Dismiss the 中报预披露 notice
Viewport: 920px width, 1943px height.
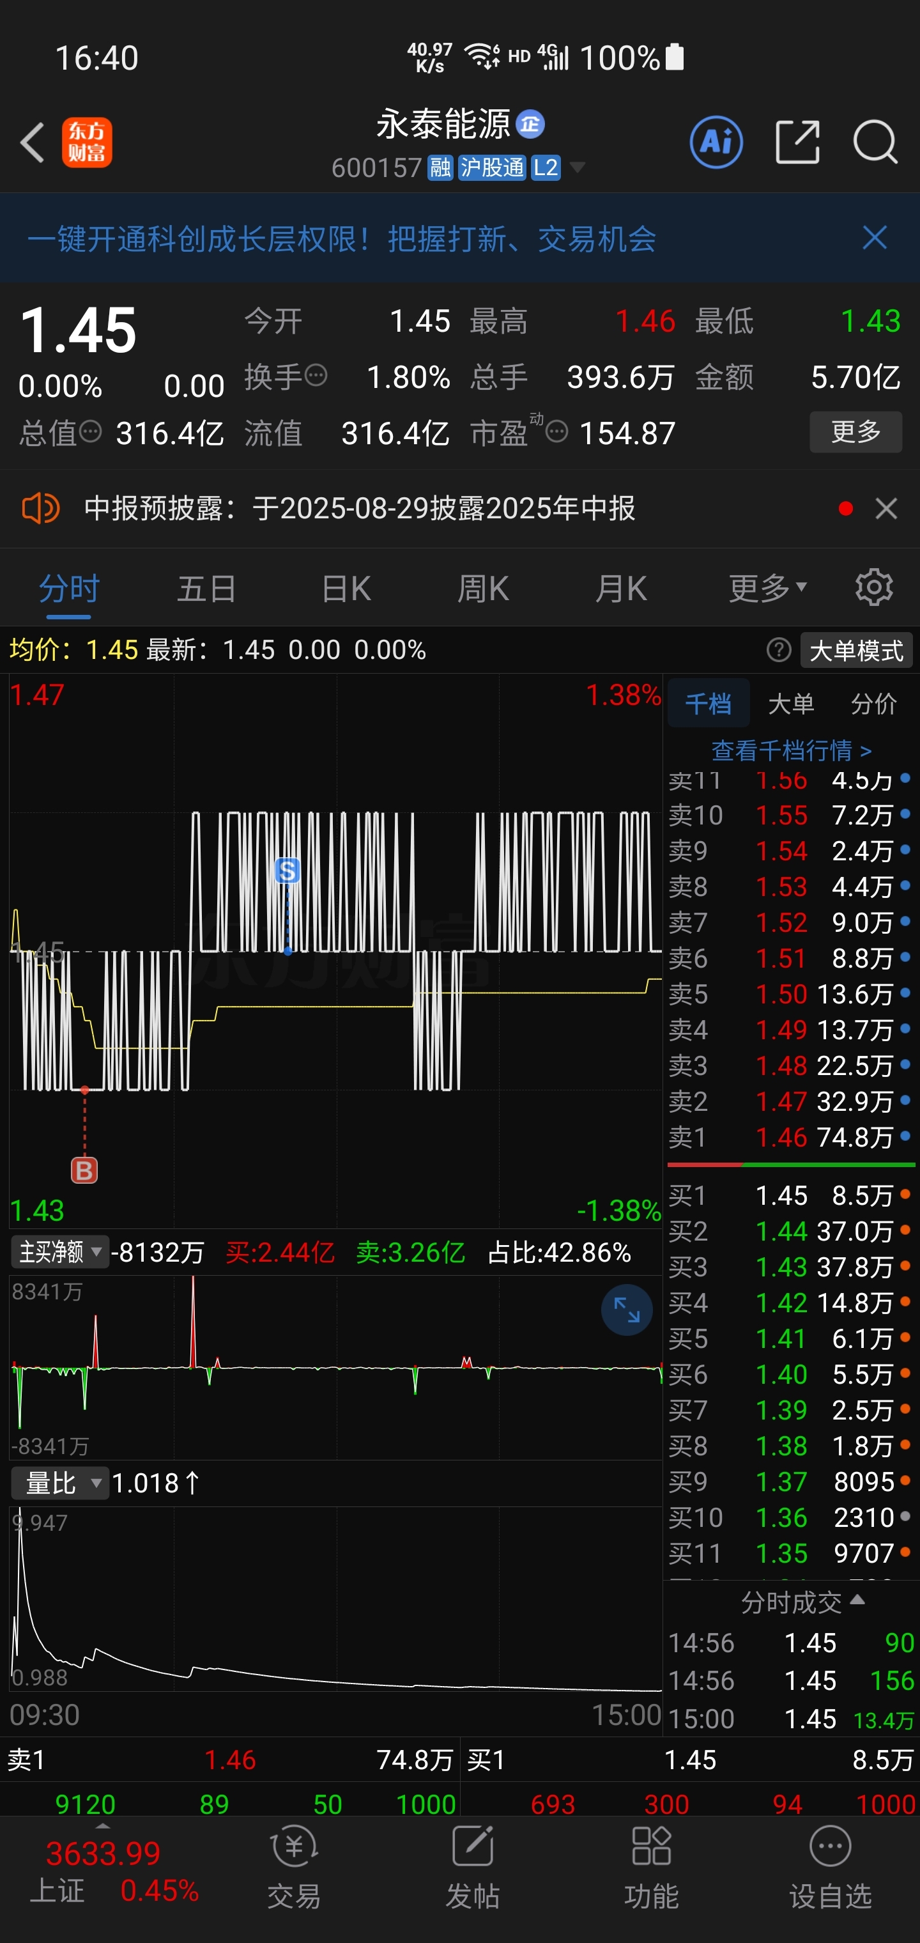pos(886,508)
